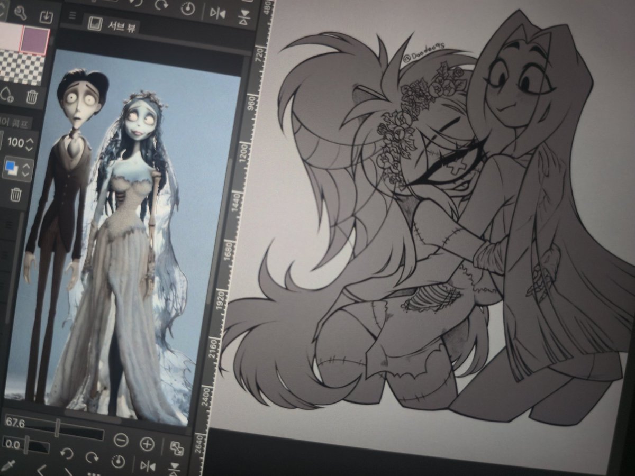
Task: Rotate sub view left with counterclockwise icon
Action: 67,454
